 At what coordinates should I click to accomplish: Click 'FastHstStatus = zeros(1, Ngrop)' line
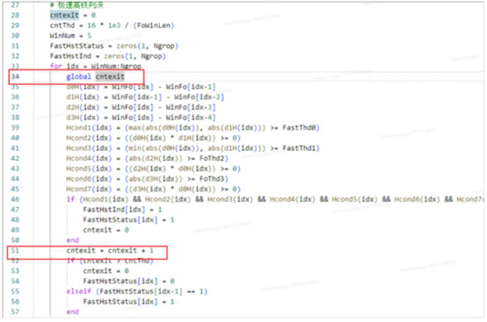(x=114, y=46)
